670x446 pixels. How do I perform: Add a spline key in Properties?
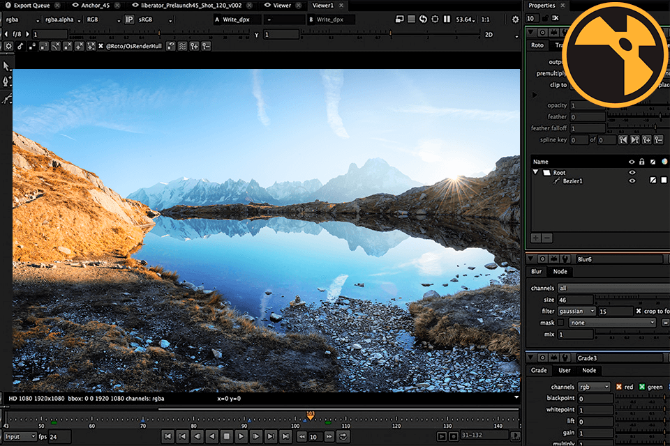(x=646, y=139)
